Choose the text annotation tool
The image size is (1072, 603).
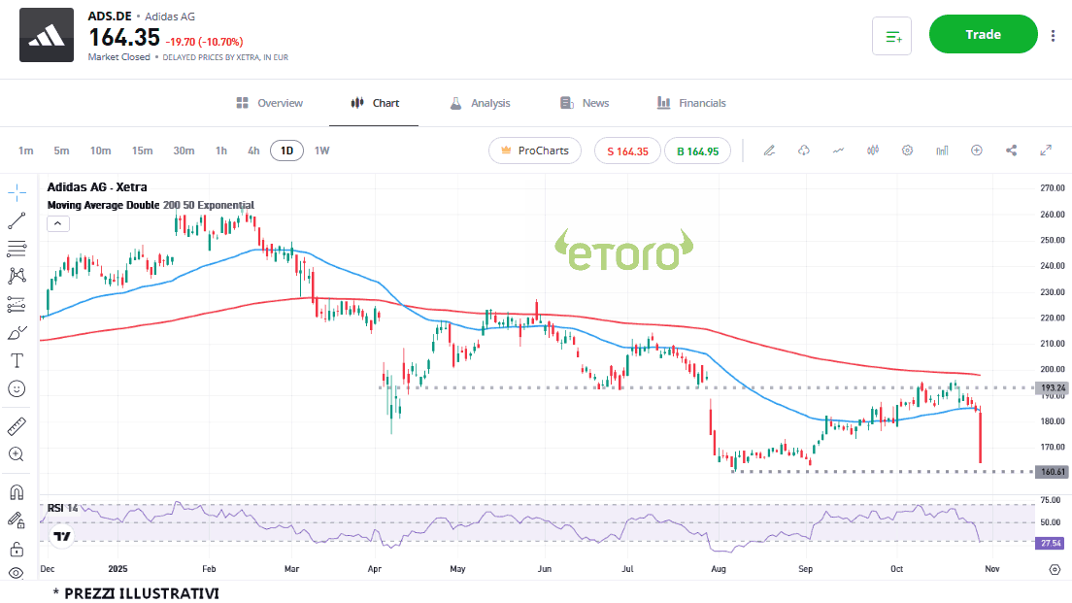17,360
